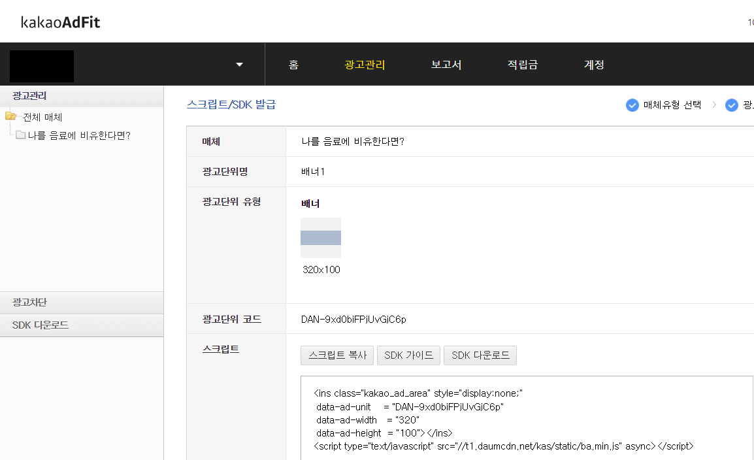Click inside the script code textarea
754x460 pixels.
[x=527, y=418]
